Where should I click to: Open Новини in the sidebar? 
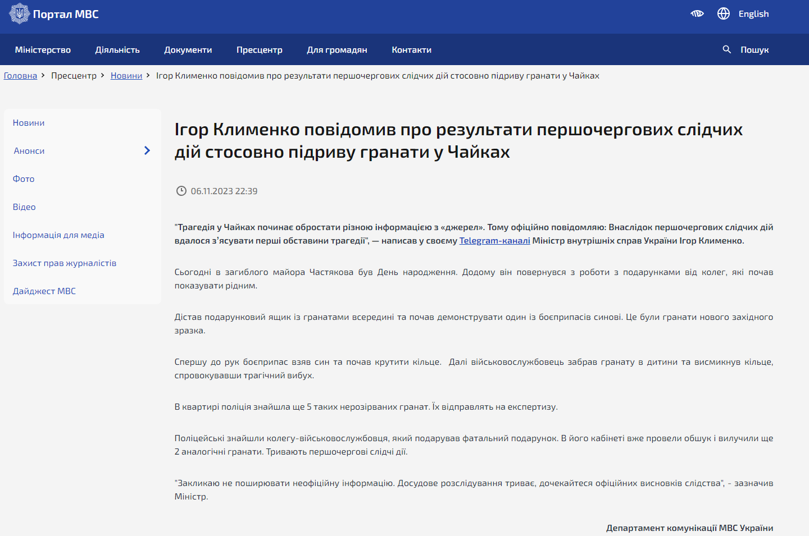point(29,123)
